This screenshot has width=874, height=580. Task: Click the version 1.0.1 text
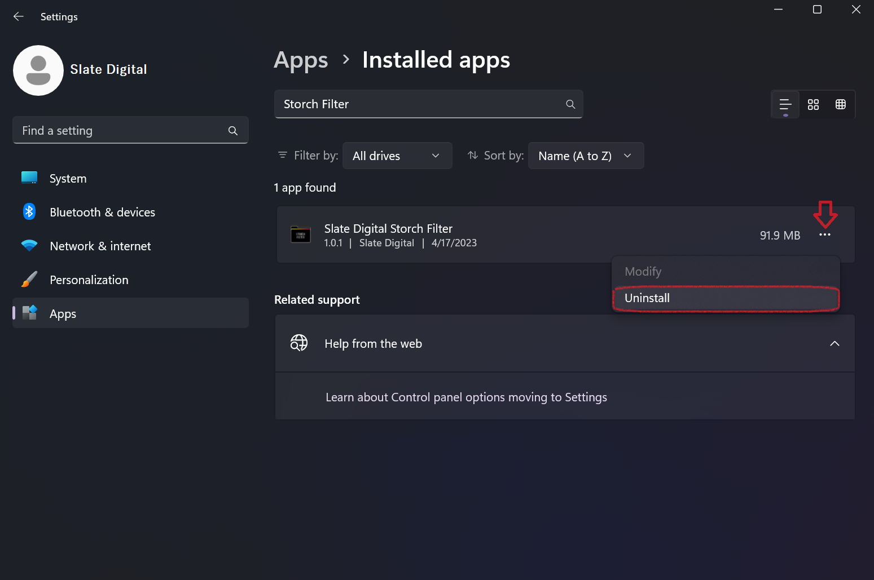pyautogui.click(x=333, y=243)
